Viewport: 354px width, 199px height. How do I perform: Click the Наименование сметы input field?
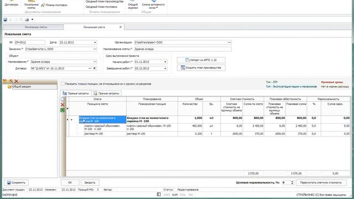[183, 49]
